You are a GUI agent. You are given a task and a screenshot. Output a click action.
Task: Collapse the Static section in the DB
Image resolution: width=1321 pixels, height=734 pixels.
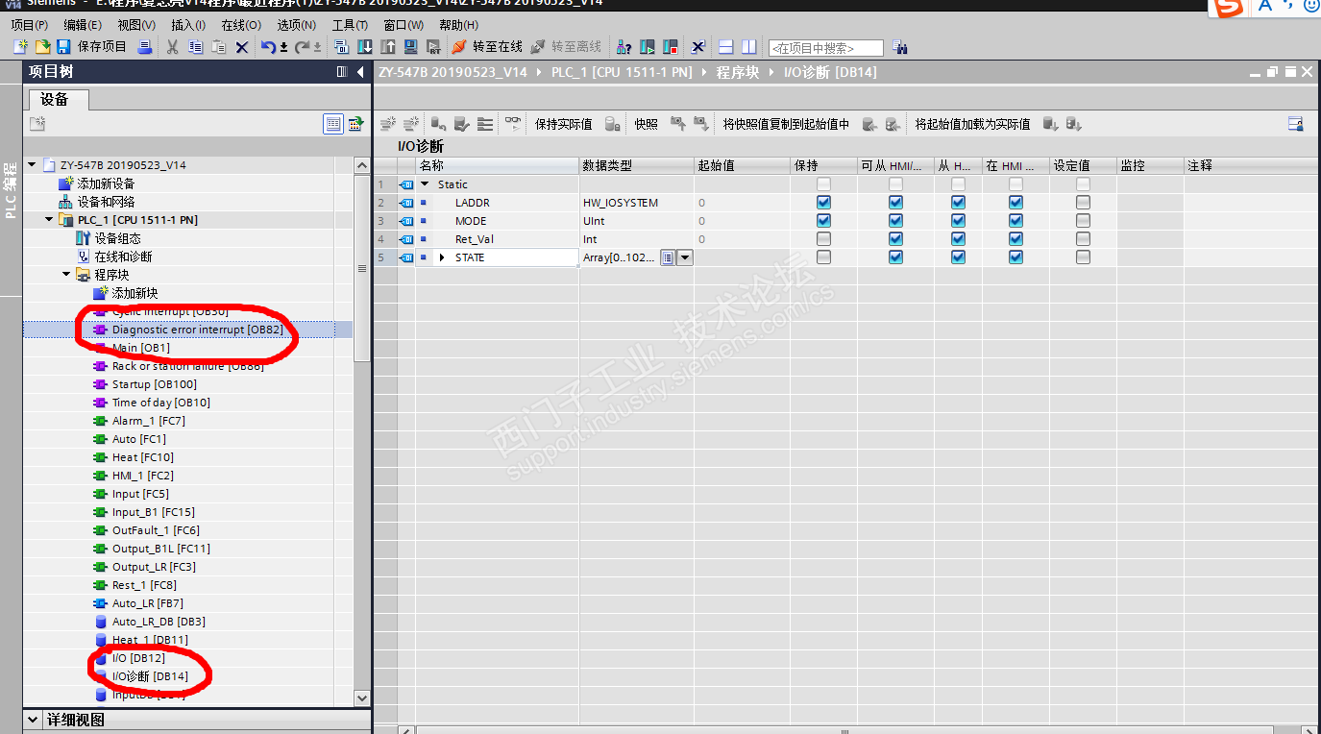pos(425,184)
